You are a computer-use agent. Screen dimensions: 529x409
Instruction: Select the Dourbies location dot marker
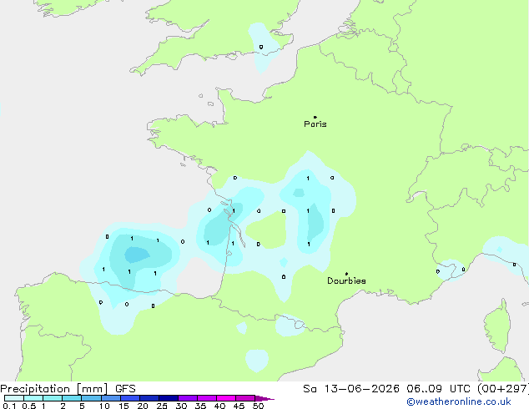pyautogui.click(x=347, y=274)
